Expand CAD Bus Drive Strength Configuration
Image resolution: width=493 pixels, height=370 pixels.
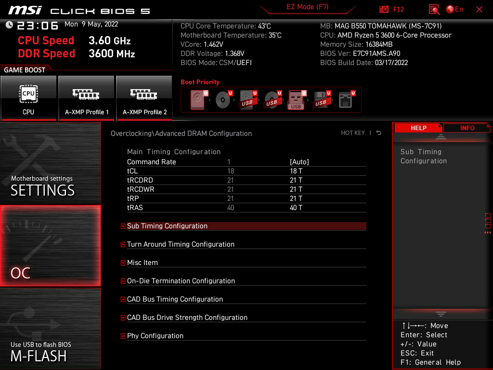click(246, 317)
